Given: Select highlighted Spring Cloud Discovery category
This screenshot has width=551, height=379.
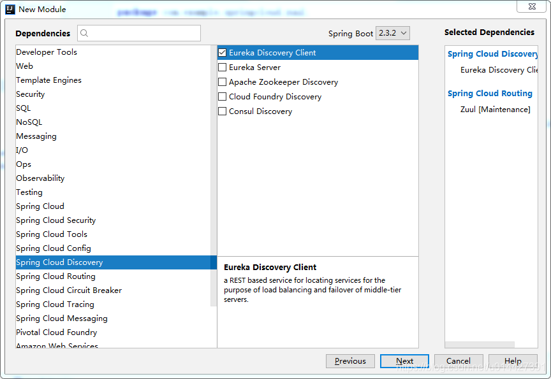Looking at the screenshot, I should (x=116, y=262).
